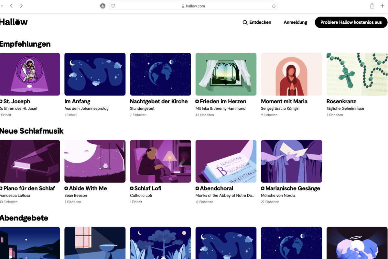Screen dimensions: 388x259
Task: Open the Nachtgebet der Kirche globe thumbnail
Action: 160,74
